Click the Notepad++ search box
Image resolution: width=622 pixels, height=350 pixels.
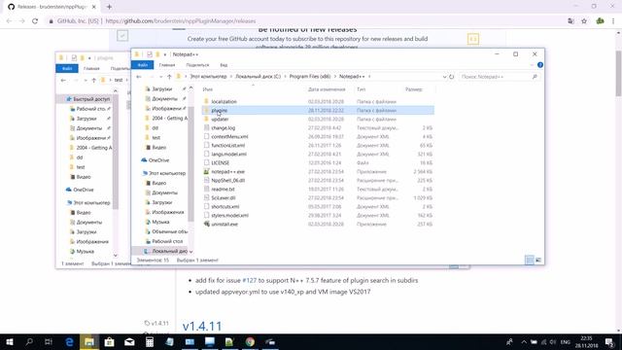point(500,77)
